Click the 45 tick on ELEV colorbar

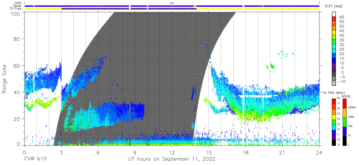point(341,31)
